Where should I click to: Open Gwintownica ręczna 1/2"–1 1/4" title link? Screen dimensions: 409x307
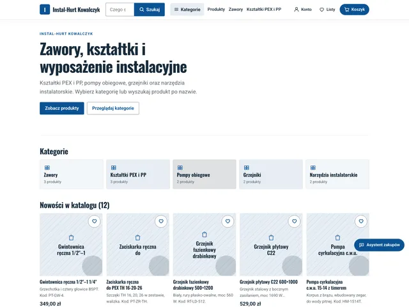pos(68,282)
